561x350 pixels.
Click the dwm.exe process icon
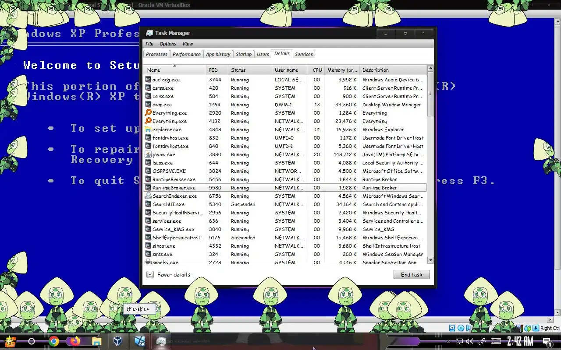148,105
